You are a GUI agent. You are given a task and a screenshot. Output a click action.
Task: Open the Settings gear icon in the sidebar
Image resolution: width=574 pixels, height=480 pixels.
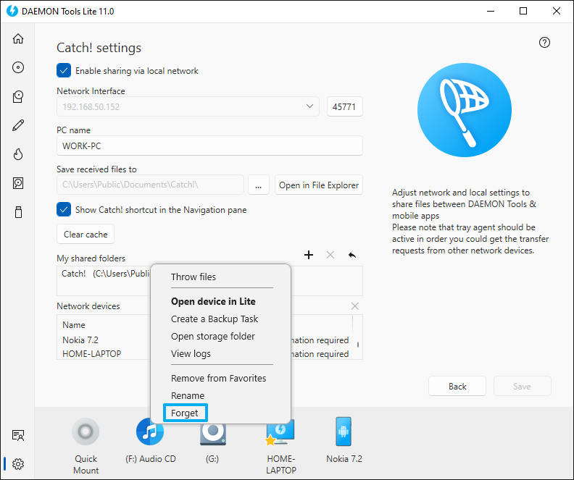tap(18, 464)
